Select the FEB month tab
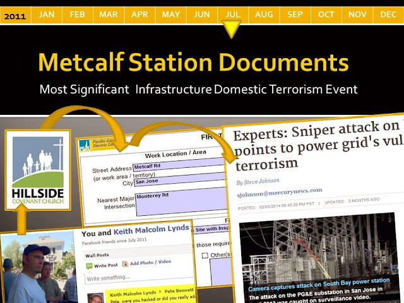404x303 pixels. 78,15
